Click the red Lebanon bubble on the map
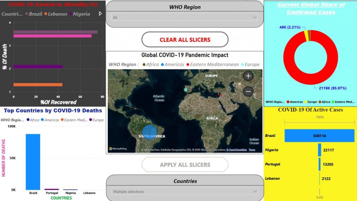This screenshot has width=357, height=201. point(220,95)
